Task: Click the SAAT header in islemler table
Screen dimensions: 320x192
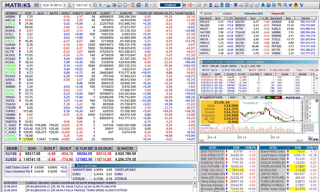Action: pos(217,74)
